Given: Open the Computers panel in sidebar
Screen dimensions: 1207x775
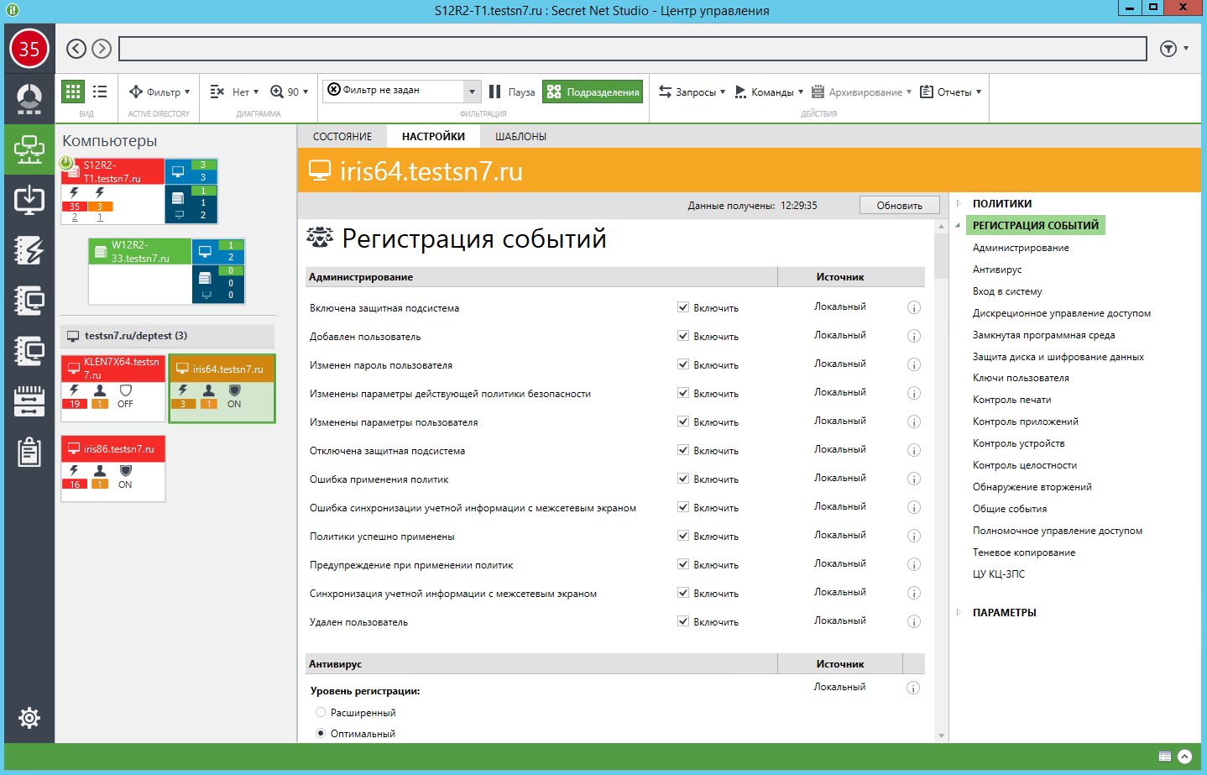Looking at the screenshot, I should 29,149.
